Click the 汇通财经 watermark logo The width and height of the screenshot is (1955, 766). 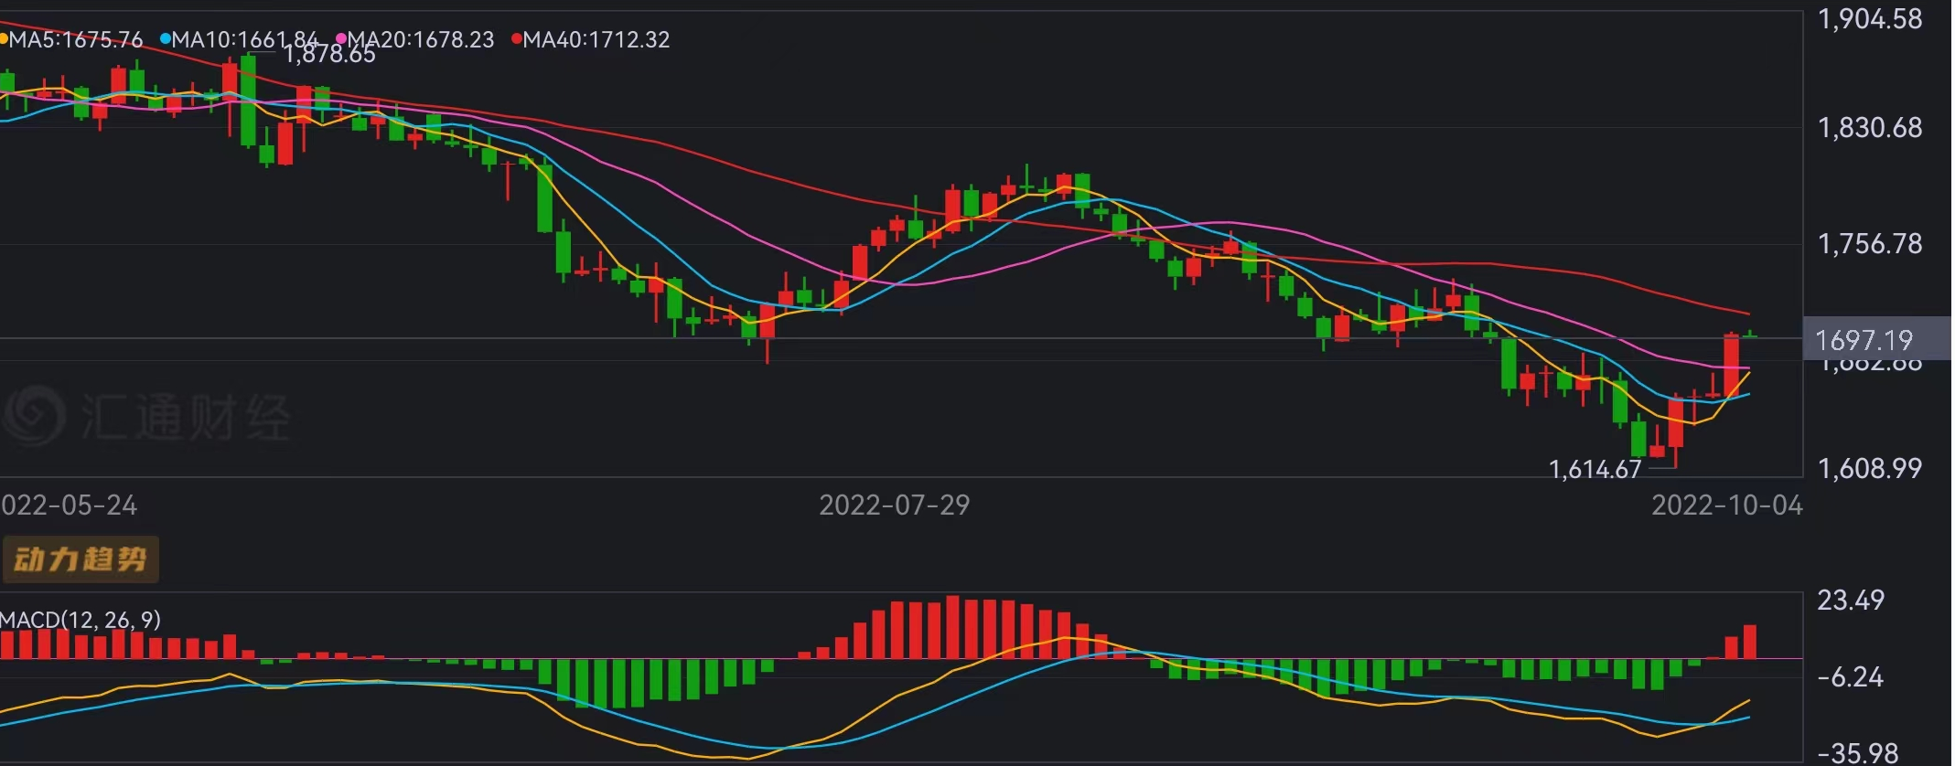[x=33, y=416]
